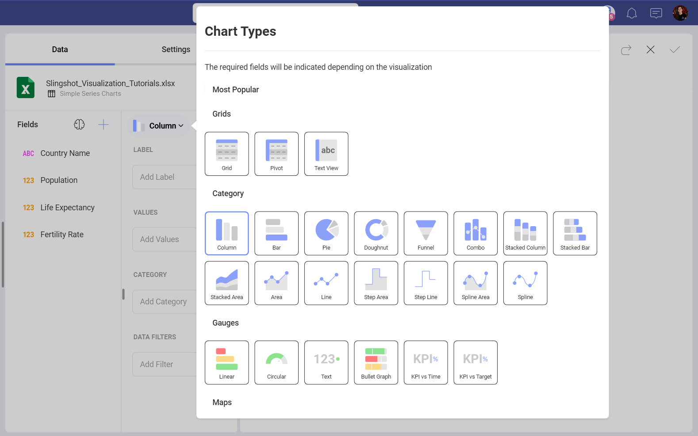The image size is (698, 436).
Task: Confirm changes with the checkmark
Action: pyautogui.click(x=675, y=49)
